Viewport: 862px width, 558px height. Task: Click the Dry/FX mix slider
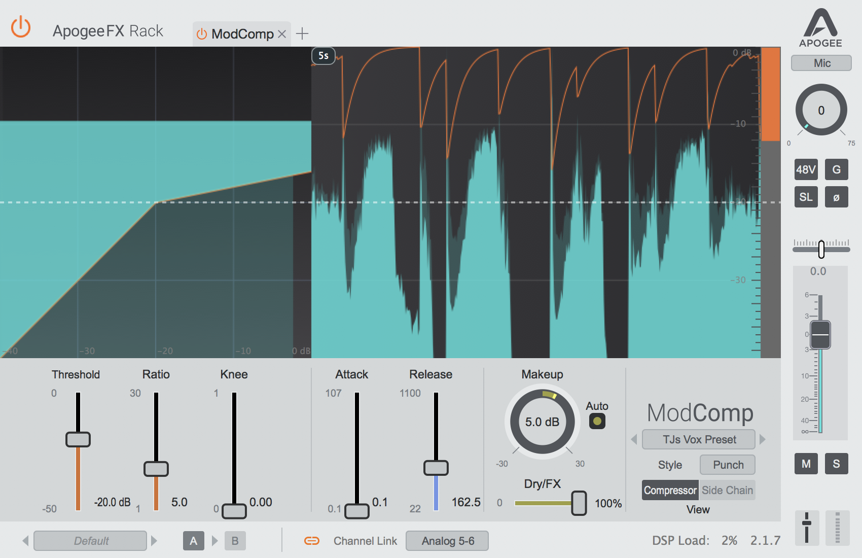(x=580, y=503)
